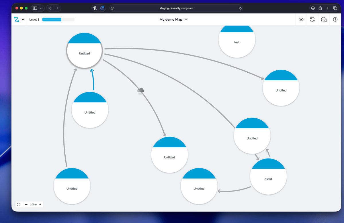Click the Safari share icon
The height and width of the screenshot is (223, 344).
(x=320, y=8)
